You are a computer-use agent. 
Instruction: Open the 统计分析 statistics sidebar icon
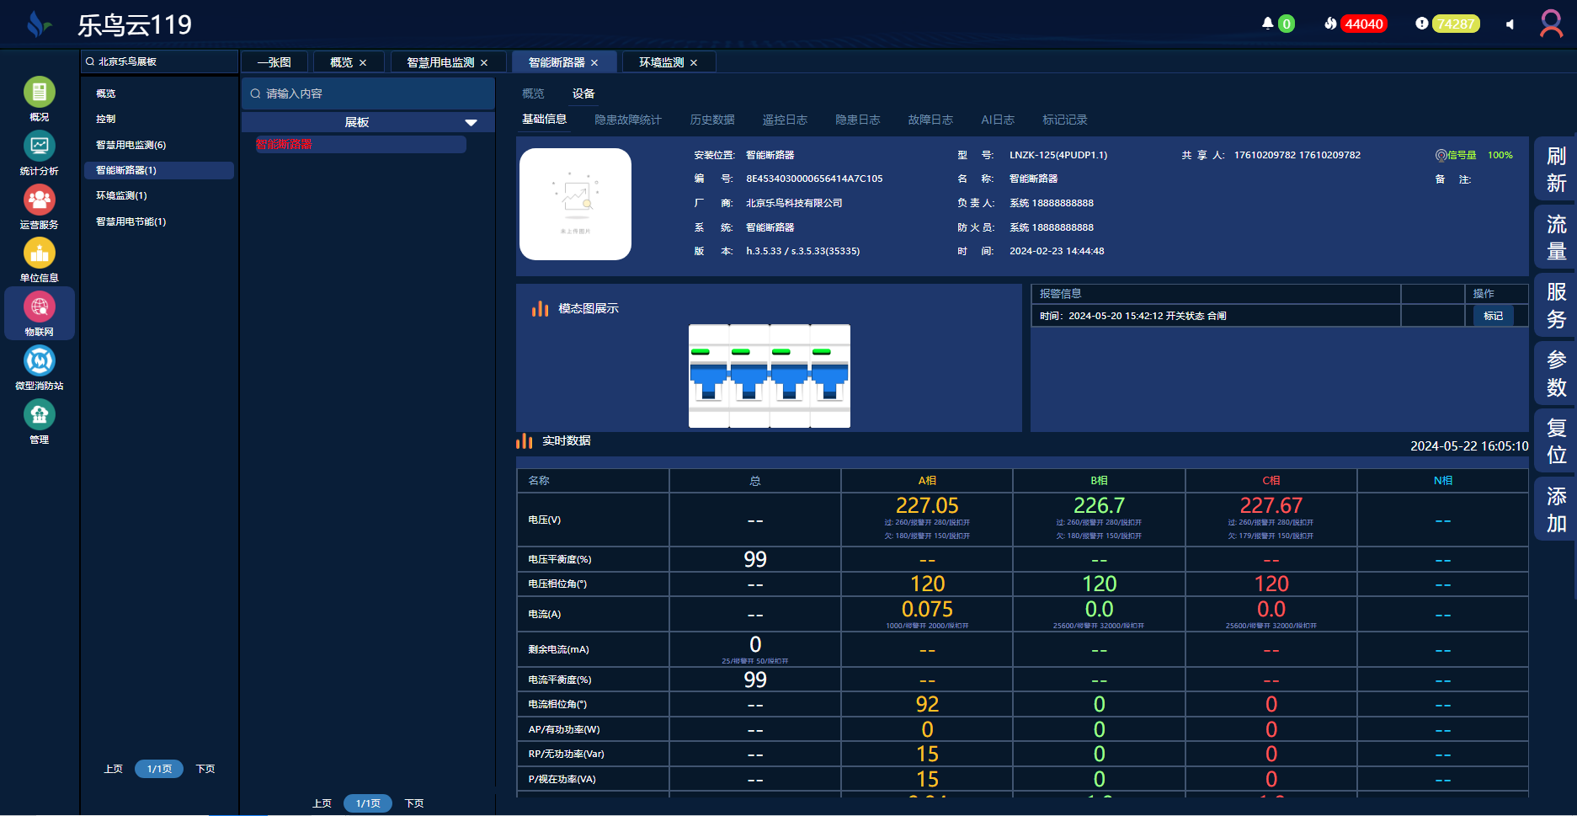point(39,147)
